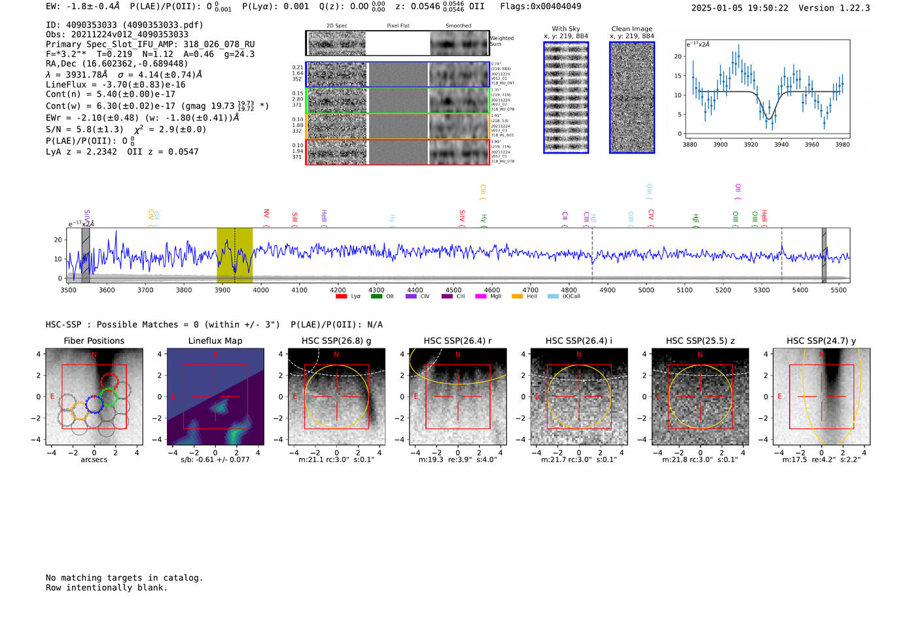Open the HSC SSP(26.8) g cutout
This screenshot has width=916, height=623.
(336, 397)
